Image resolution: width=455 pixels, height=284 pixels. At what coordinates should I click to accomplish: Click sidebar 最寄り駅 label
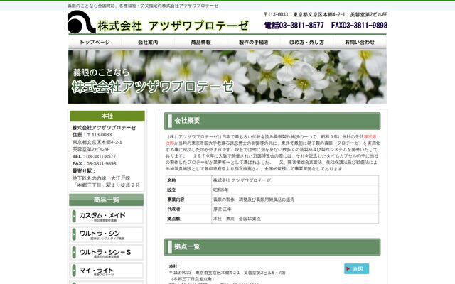(84, 170)
